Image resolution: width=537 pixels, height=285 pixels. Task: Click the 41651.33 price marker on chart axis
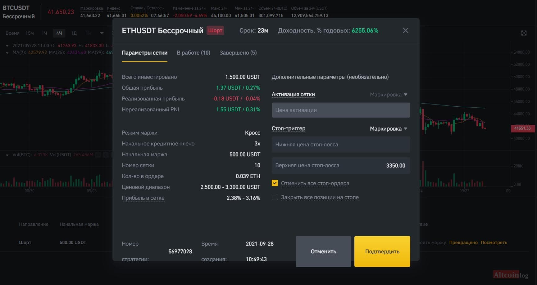522,128
